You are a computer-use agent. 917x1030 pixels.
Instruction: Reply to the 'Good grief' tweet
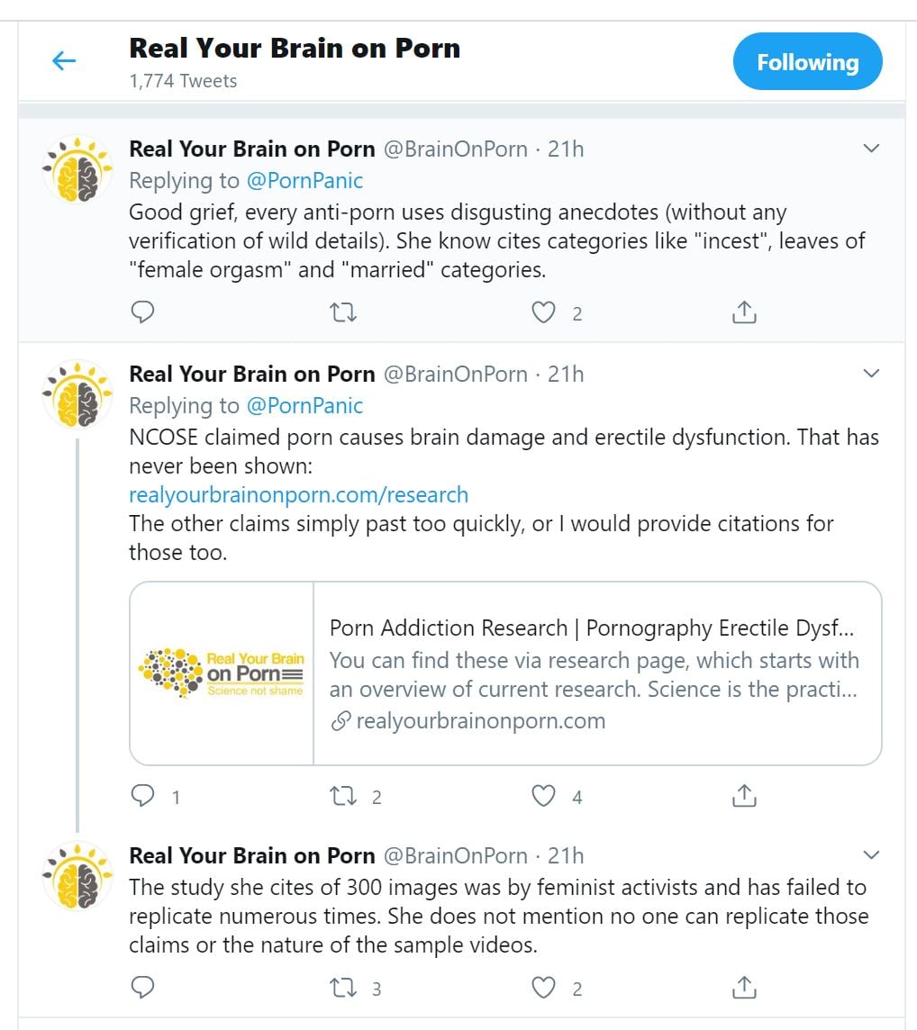143,312
